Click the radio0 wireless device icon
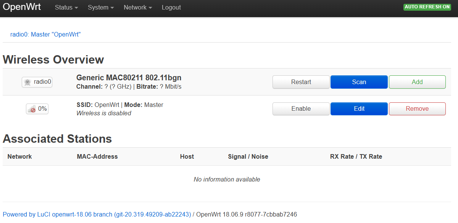458x223 pixels. pos(27,82)
